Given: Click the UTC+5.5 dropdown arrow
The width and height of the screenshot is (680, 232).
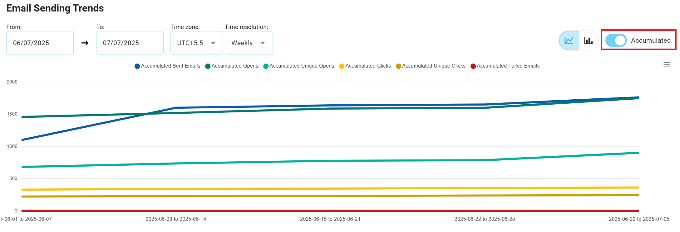Looking at the screenshot, I should 213,43.
